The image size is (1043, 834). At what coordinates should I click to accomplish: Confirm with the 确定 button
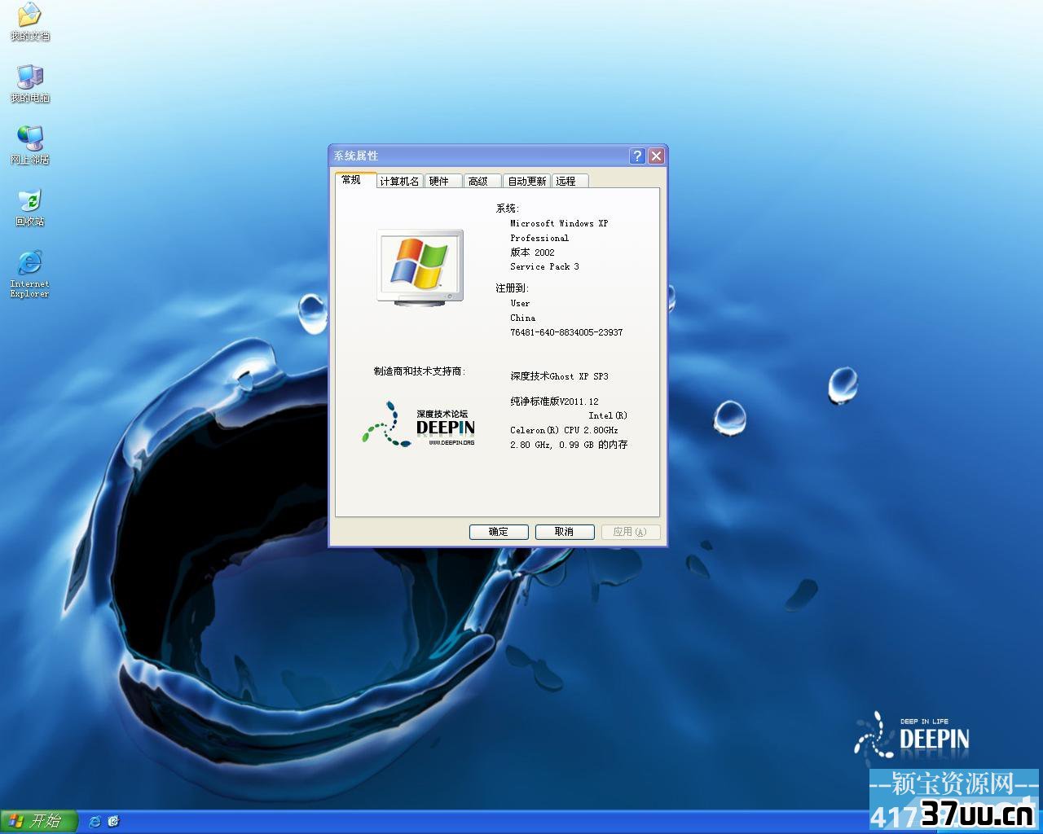pyautogui.click(x=499, y=532)
